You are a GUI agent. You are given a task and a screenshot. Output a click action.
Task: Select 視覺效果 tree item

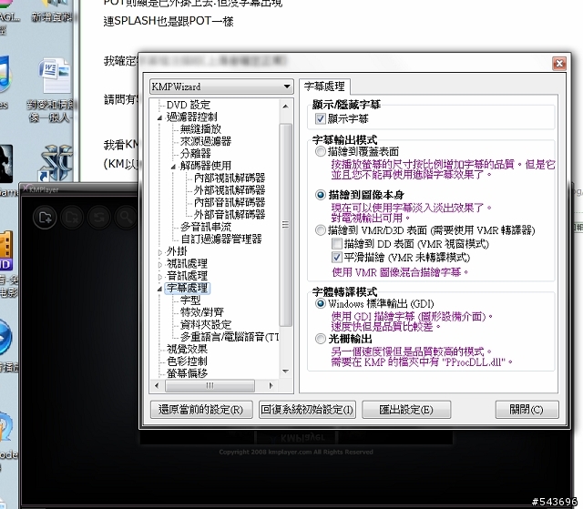(x=187, y=349)
